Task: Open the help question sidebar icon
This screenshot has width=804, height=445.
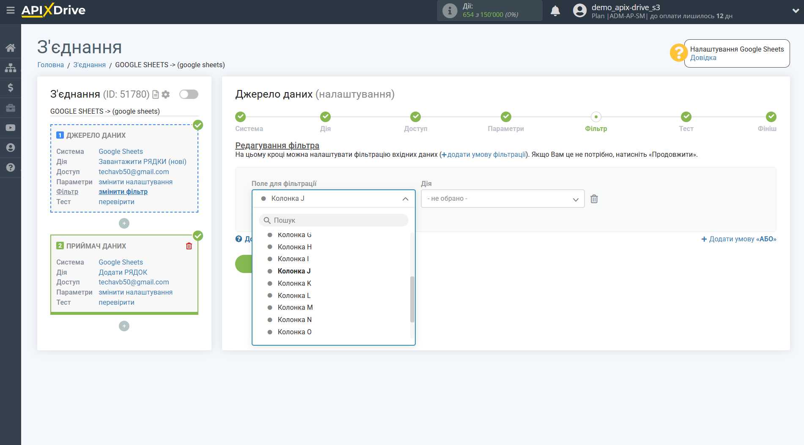Action: (x=11, y=167)
